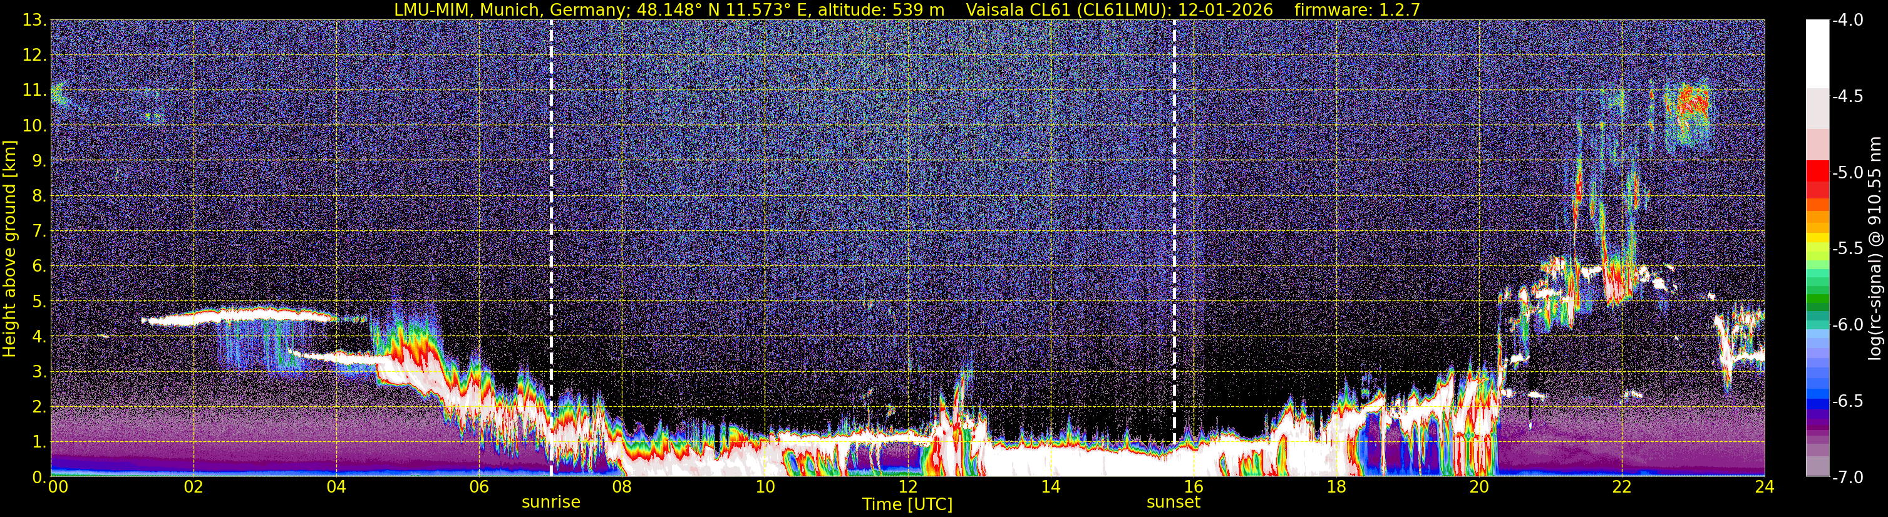
Task: Click the 'Time [UTC]' axis label
Action: [x=907, y=504]
